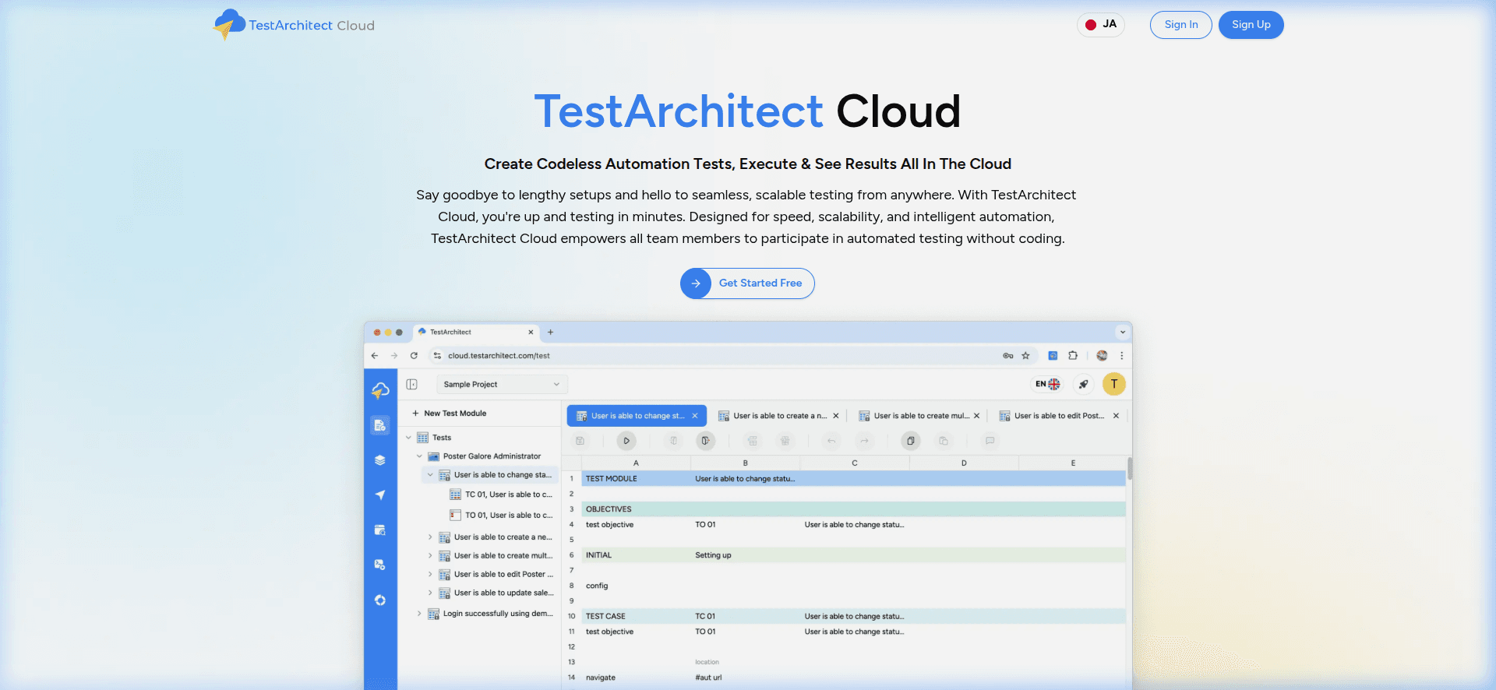
Task: Click the cloud logo at top of blue sidebar
Action: click(380, 389)
